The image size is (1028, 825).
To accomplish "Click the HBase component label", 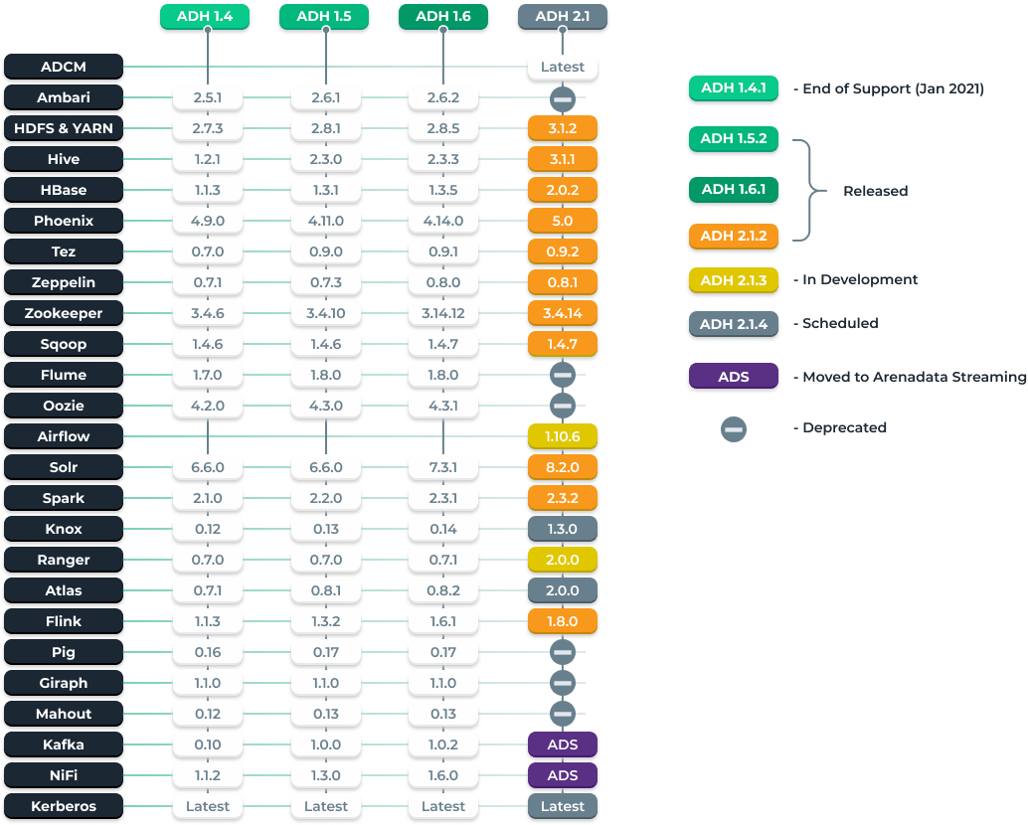I will [x=64, y=190].
